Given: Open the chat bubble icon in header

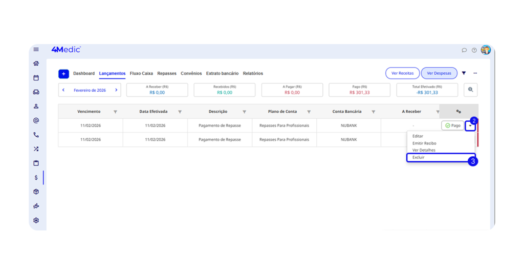Looking at the screenshot, I should (x=464, y=50).
